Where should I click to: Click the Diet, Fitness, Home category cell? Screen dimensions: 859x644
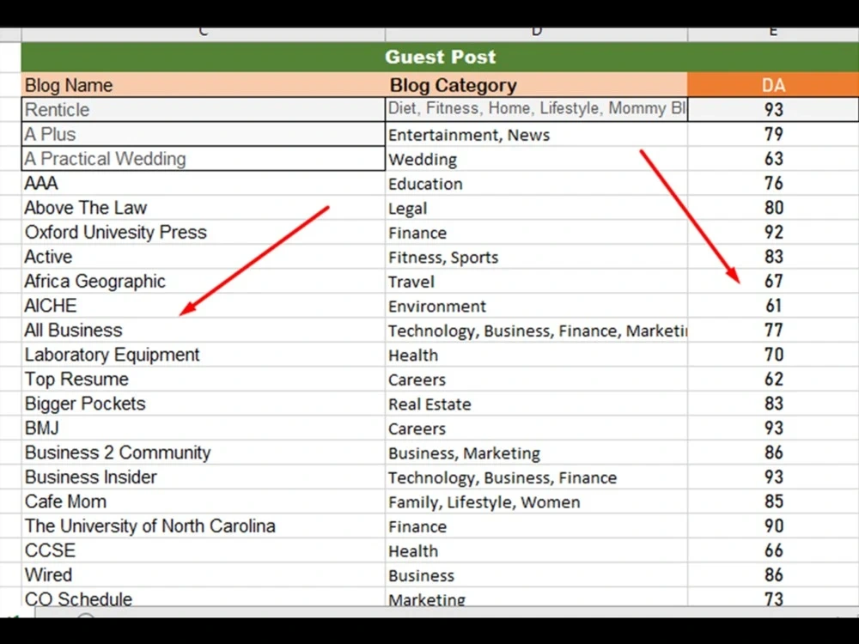tap(536, 110)
